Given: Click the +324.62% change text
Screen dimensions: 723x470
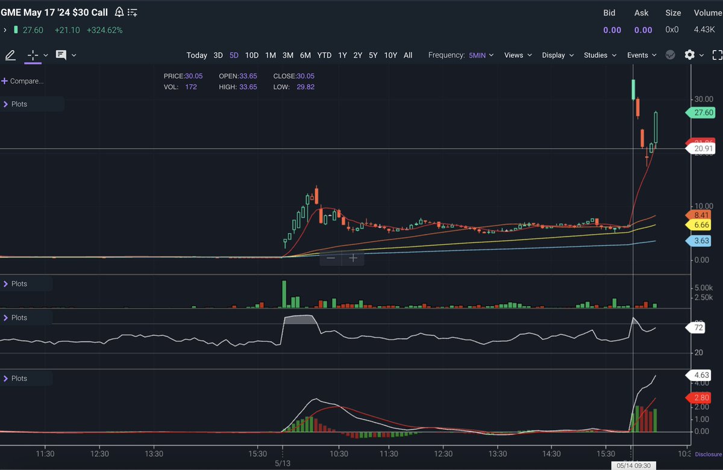Looking at the screenshot, I should [x=104, y=29].
